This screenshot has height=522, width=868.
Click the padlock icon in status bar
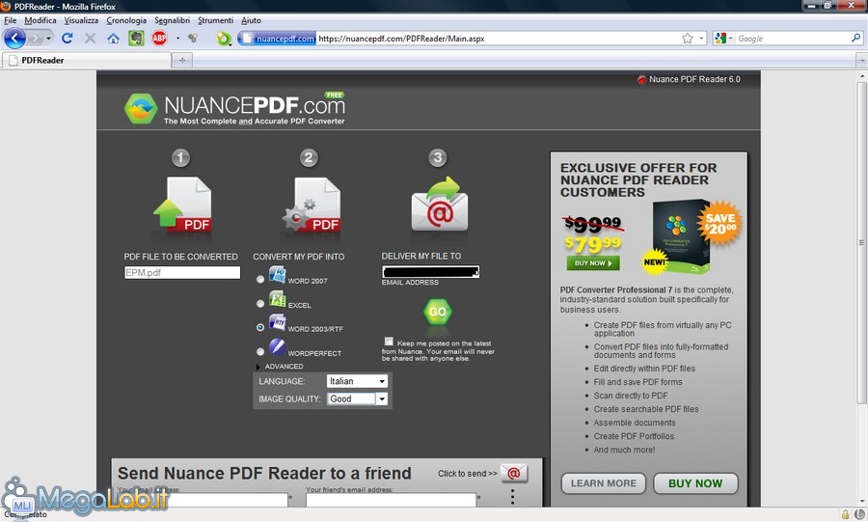[845, 514]
